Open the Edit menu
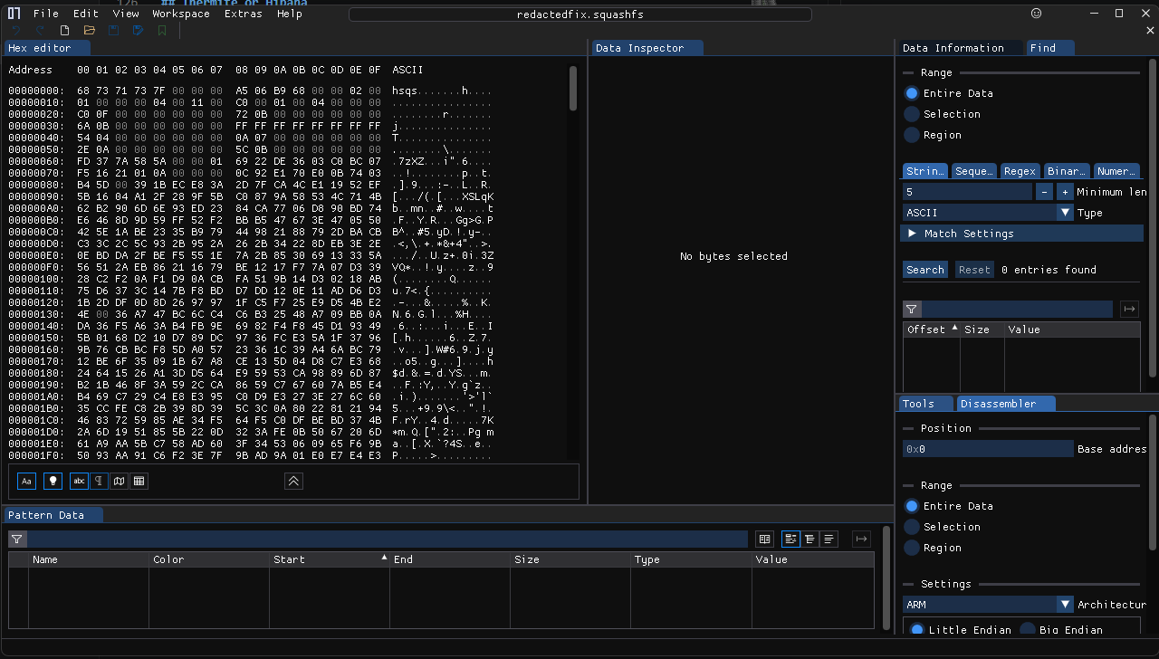Image resolution: width=1159 pixels, height=659 pixels. [x=86, y=14]
